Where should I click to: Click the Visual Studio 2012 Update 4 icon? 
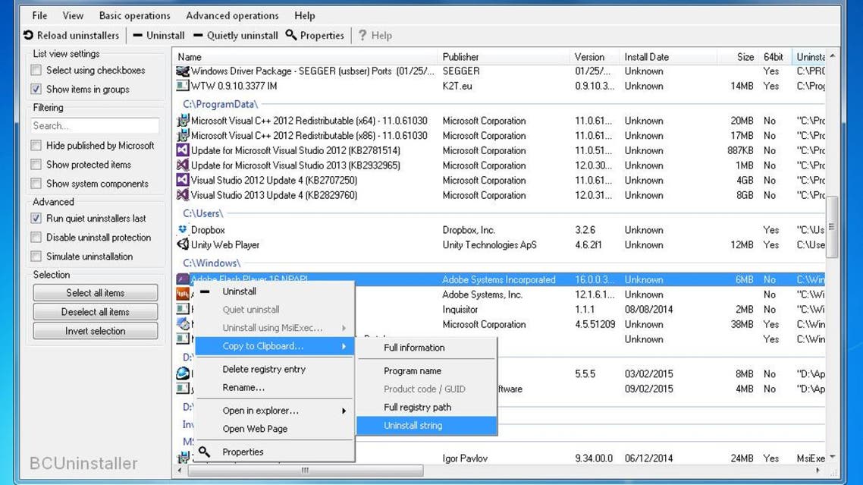[182, 180]
